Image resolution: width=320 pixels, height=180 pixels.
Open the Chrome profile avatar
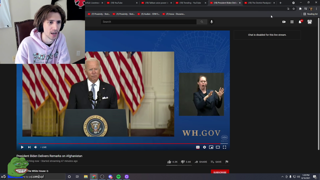point(311,9)
